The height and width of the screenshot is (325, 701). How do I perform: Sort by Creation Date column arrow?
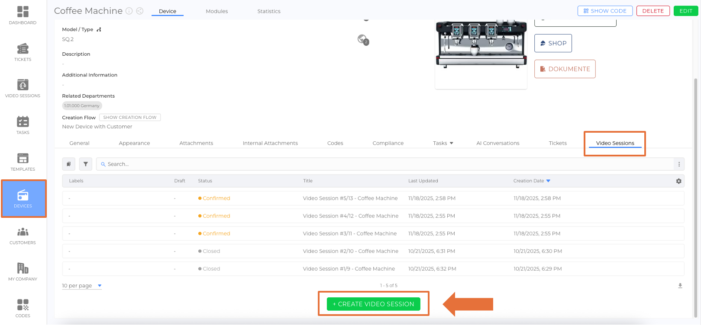tap(548, 181)
